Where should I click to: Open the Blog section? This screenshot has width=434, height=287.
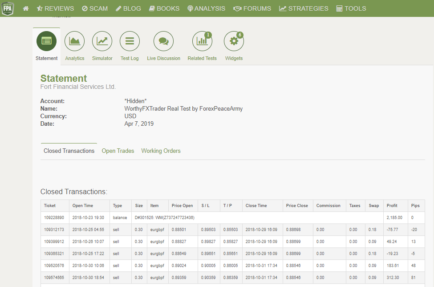(x=128, y=8)
